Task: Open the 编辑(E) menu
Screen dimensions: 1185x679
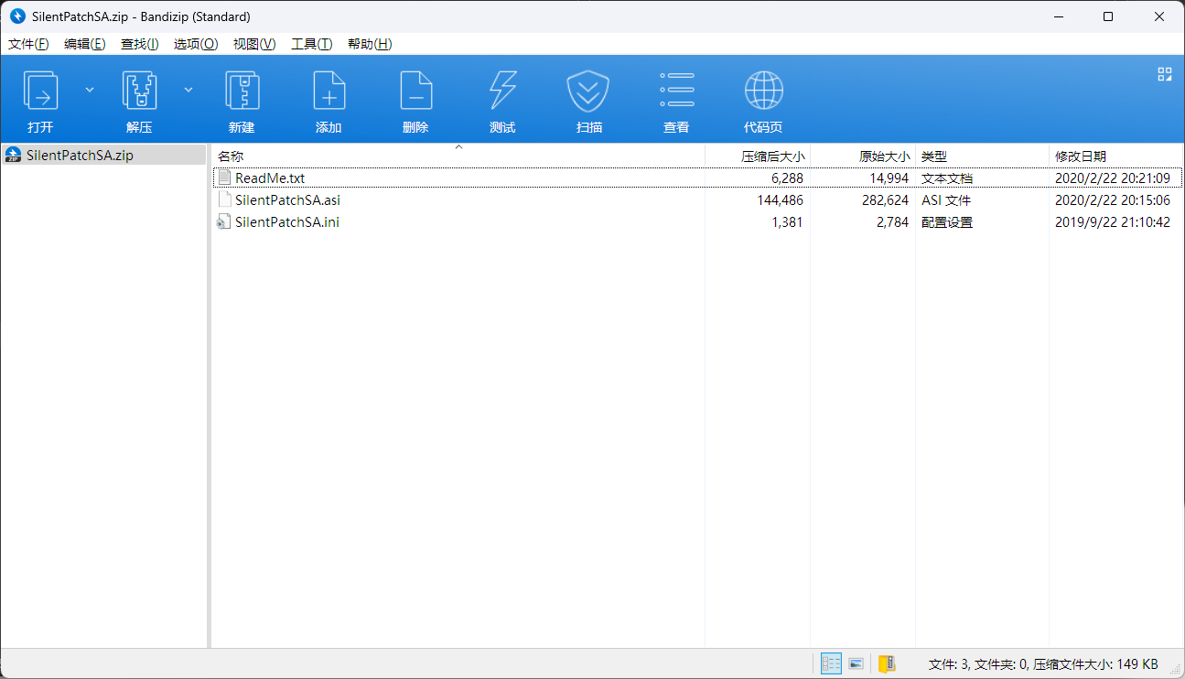Action: (x=85, y=44)
